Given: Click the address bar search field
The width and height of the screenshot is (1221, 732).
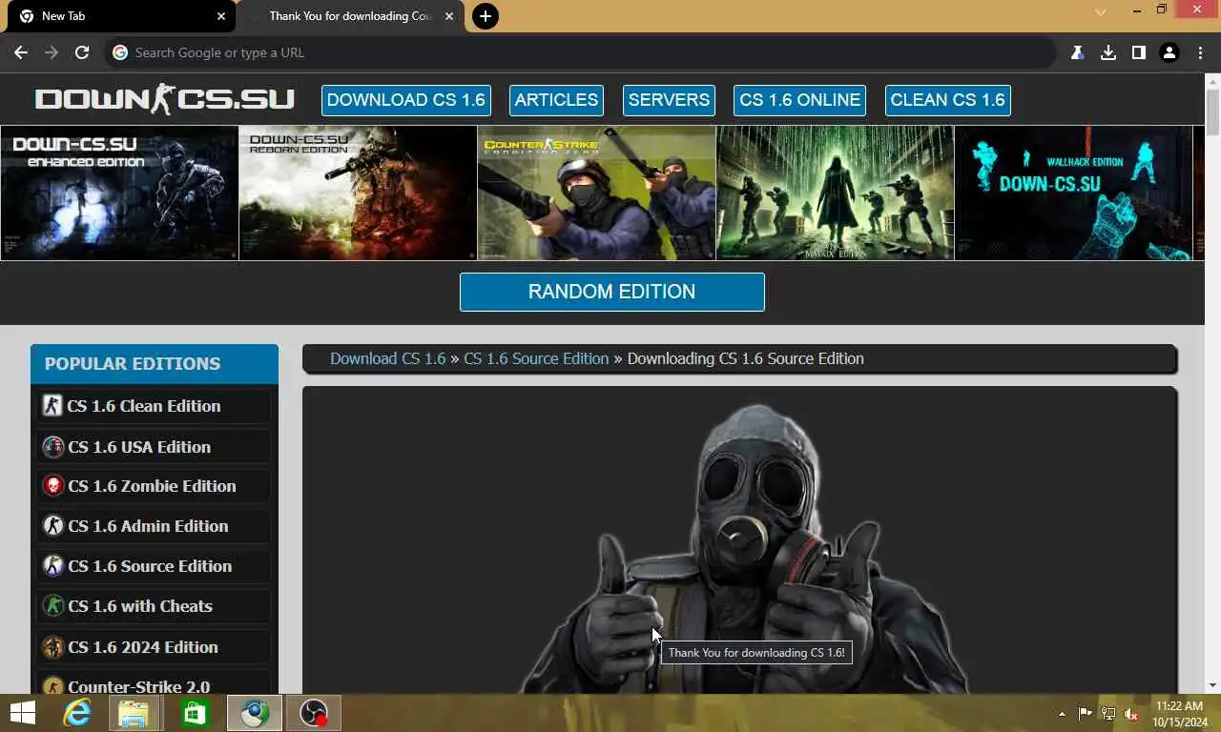Looking at the screenshot, I should point(582,52).
